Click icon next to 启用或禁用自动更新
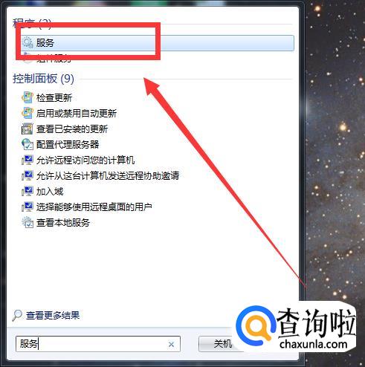This screenshot has width=365, height=367. coord(28,113)
